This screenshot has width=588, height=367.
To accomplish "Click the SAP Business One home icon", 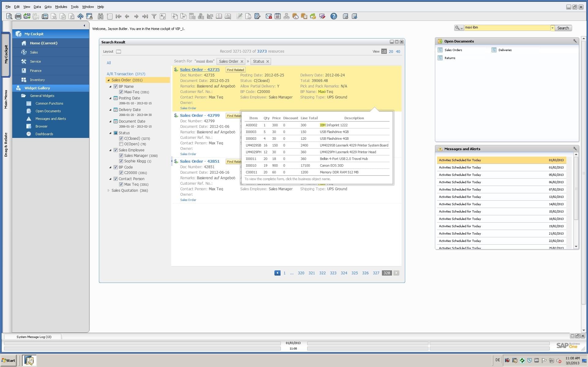I will [24, 42].
